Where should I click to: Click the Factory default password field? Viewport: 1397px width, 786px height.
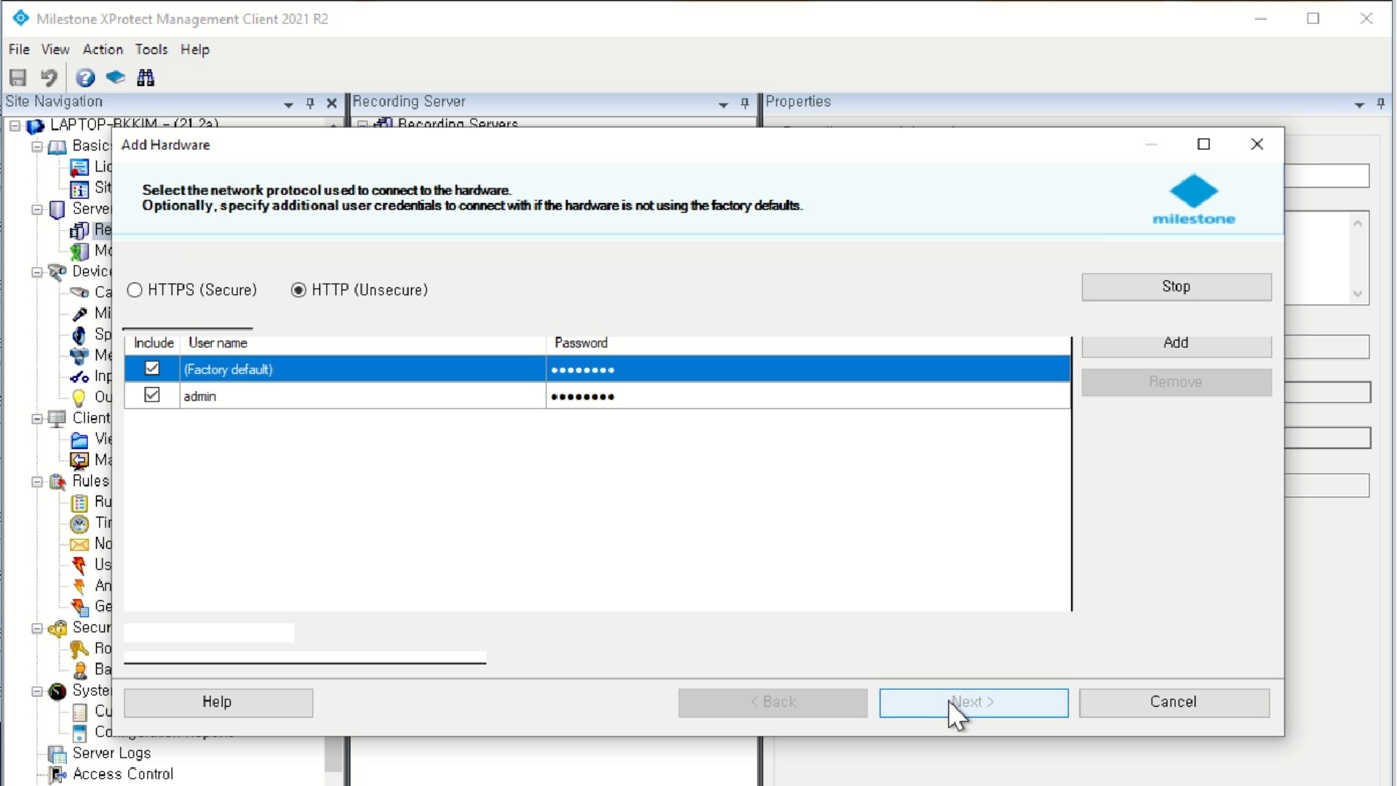pyautogui.click(x=808, y=369)
